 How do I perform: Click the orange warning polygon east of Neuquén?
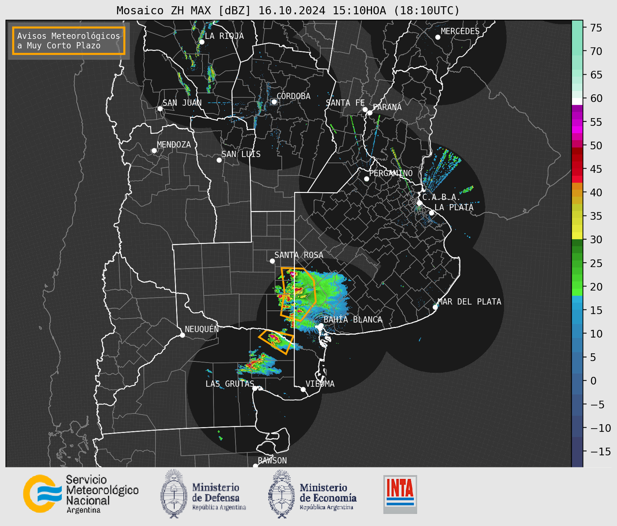coord(276,342)
